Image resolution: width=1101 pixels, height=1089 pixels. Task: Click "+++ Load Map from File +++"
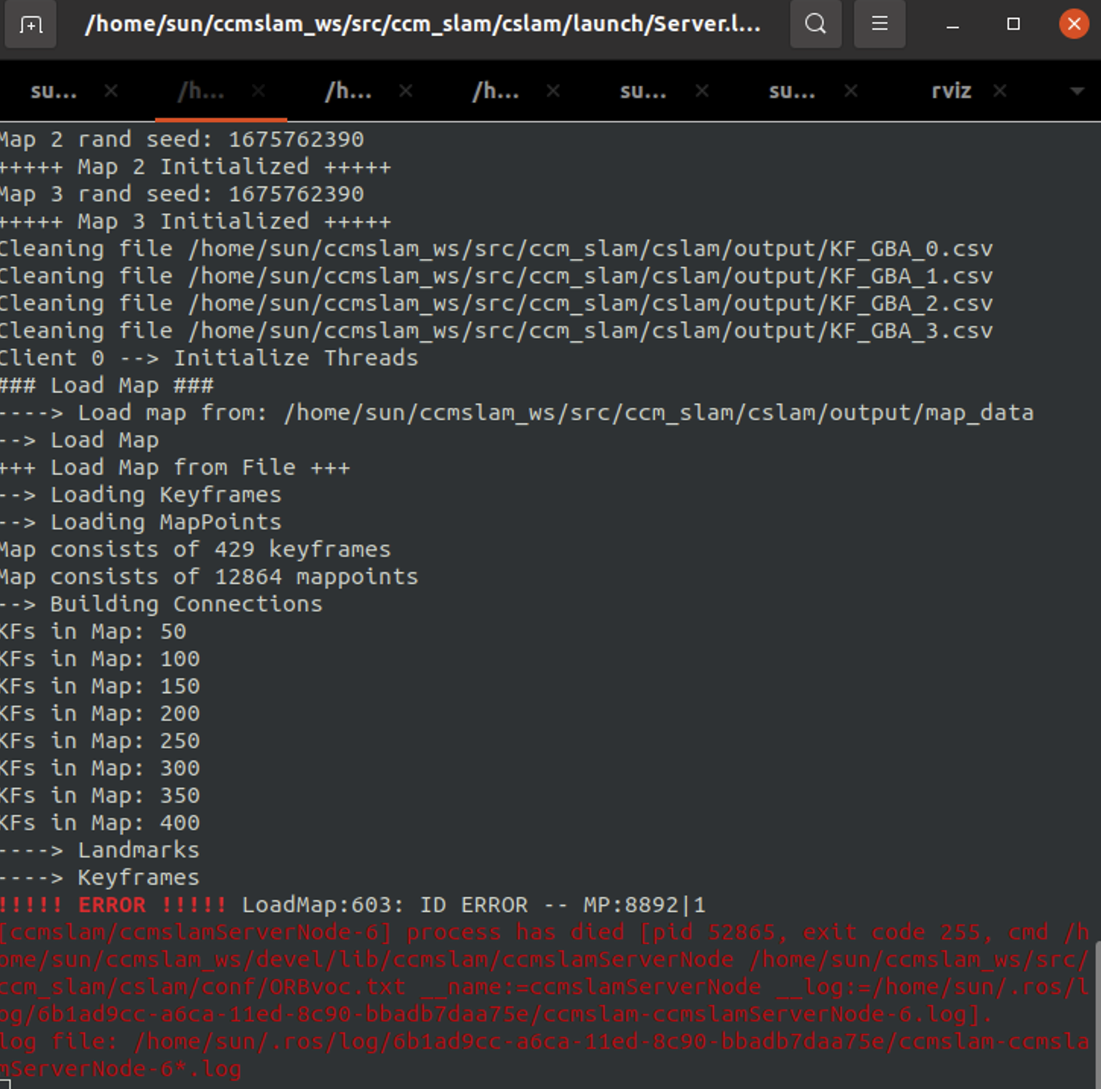(175, 467)
